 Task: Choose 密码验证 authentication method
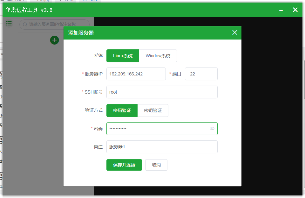(122, 110)
